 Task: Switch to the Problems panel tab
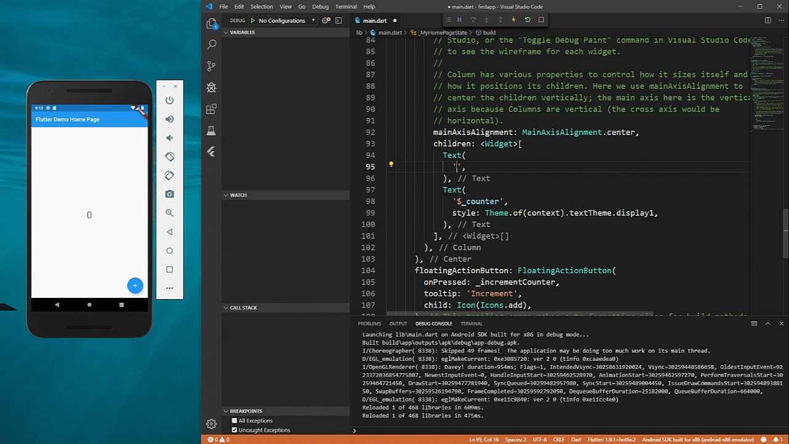pos(369,324)
